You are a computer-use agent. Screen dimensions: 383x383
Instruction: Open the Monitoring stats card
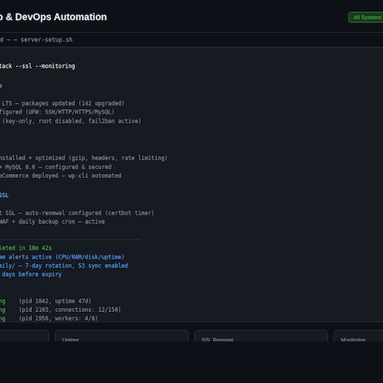point(358,336)
